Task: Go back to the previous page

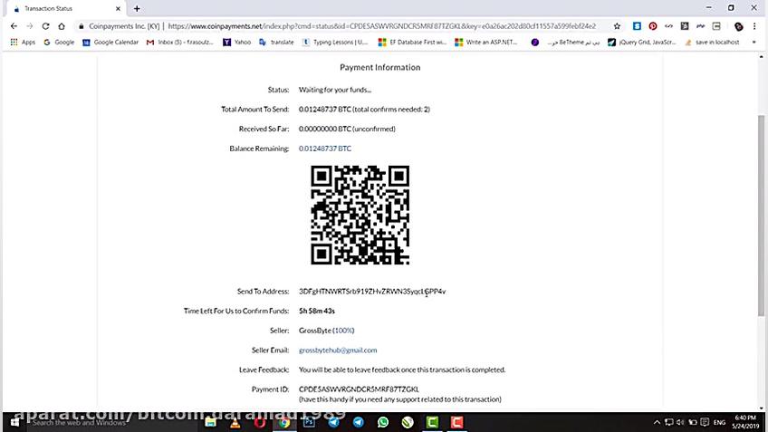Action: tap(14, 26)
